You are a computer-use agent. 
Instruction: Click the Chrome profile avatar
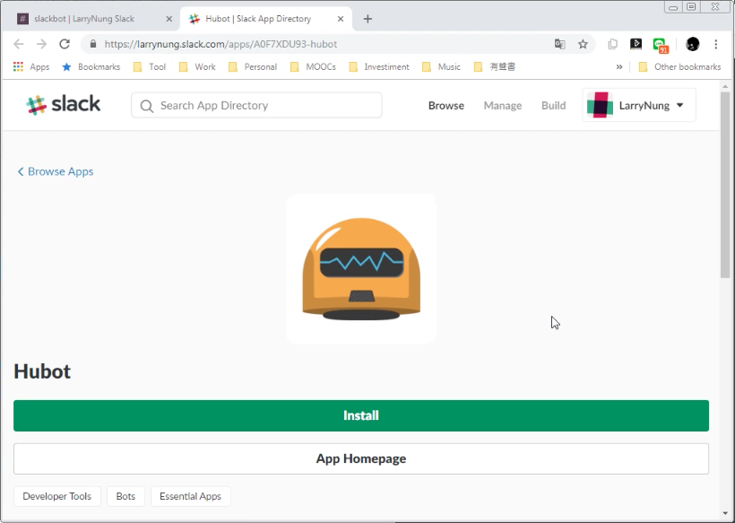[x=693, y=44]
